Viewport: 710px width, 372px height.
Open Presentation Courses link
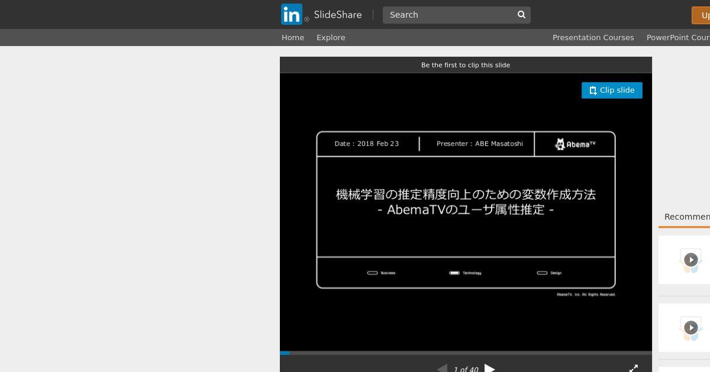pyautogui.click(x=593, y=37)
